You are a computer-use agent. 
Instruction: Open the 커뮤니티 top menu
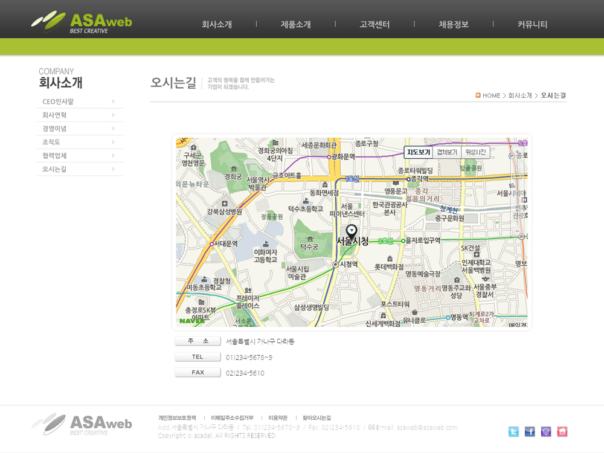tap(532, 25)
